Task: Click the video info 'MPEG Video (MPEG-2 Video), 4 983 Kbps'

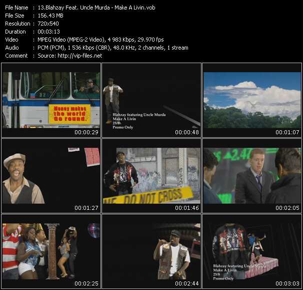Action: coord(86,40)
